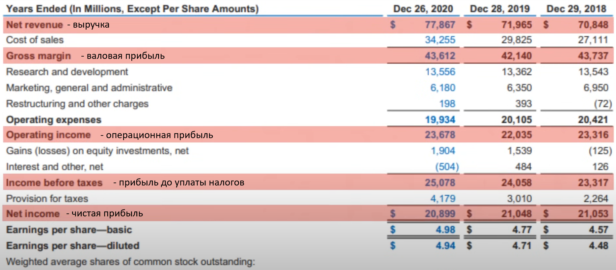
Task: Click the Gross margin row label
Action: (39, 56)
